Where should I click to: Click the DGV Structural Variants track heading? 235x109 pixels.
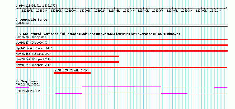point(98,34)
